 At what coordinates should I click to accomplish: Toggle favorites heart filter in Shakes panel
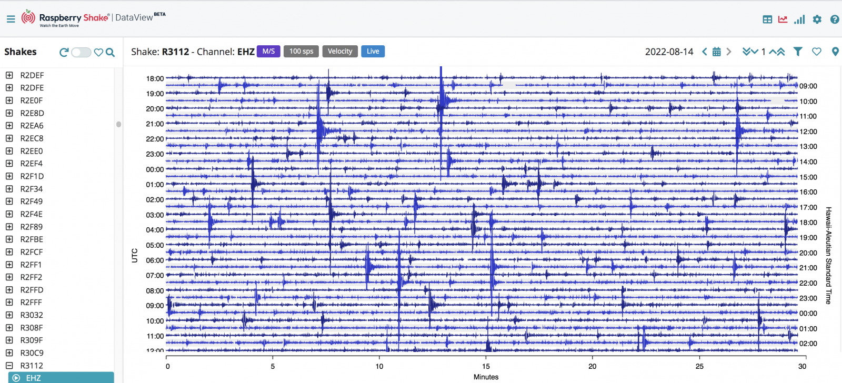pos(98,52)
